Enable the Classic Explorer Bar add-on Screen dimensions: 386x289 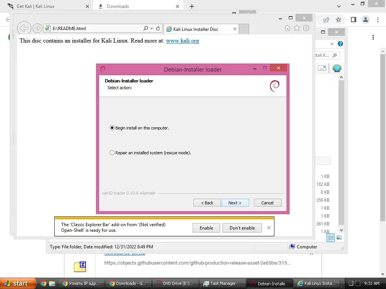(206, 228)
